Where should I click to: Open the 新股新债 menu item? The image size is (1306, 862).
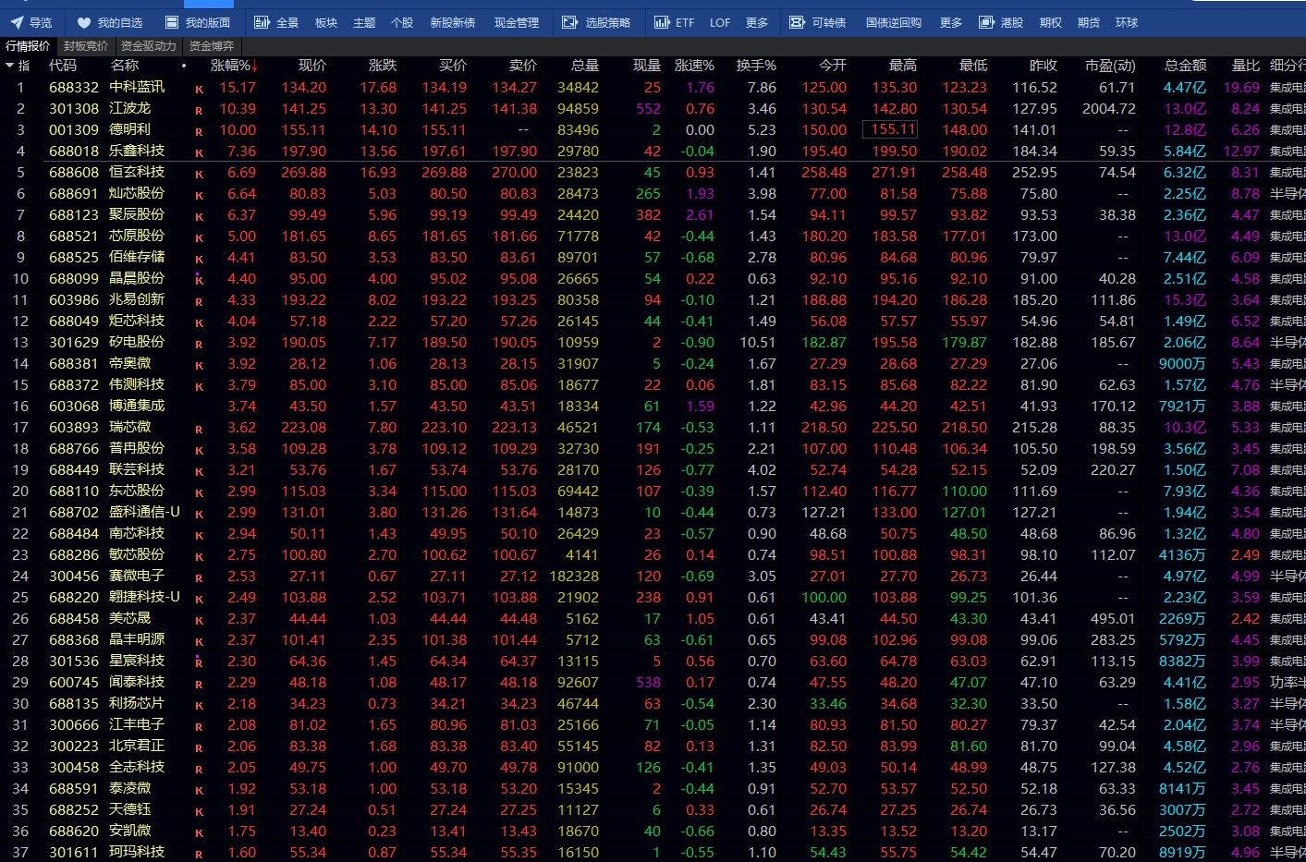click(452, 22)
